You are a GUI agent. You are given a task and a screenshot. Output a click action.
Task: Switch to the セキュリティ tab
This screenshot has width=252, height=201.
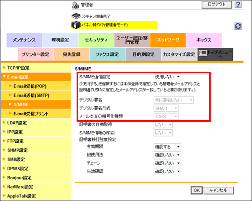(96, 40)
